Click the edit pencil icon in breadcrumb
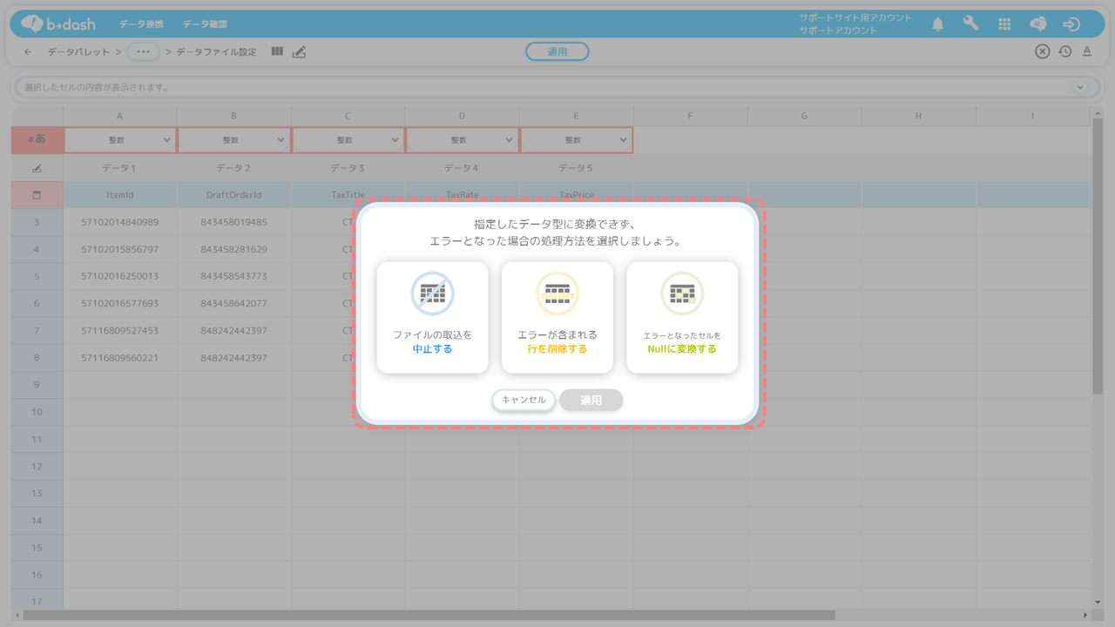This screenshot has height=627, width=1115. [300, 52]
